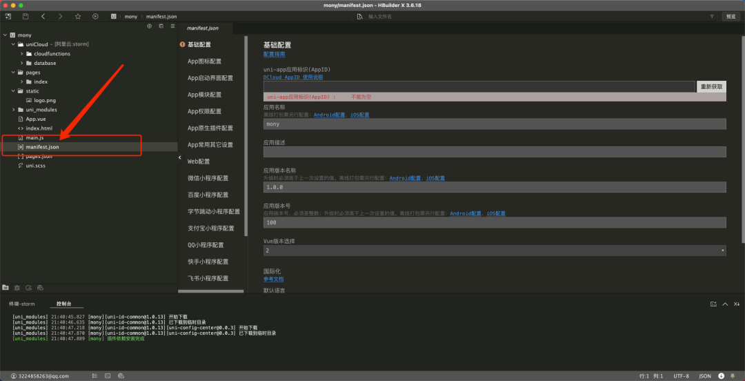Open the App图标配置 section
Image resolution: width=745 pixels, height=381 pixels.
(x=204, y=61)
